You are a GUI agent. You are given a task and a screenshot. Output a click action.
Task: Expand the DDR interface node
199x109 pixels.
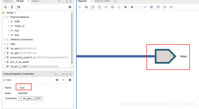(9, 22)
